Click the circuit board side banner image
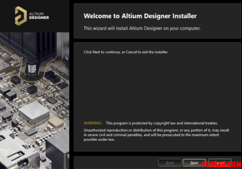 35,101
